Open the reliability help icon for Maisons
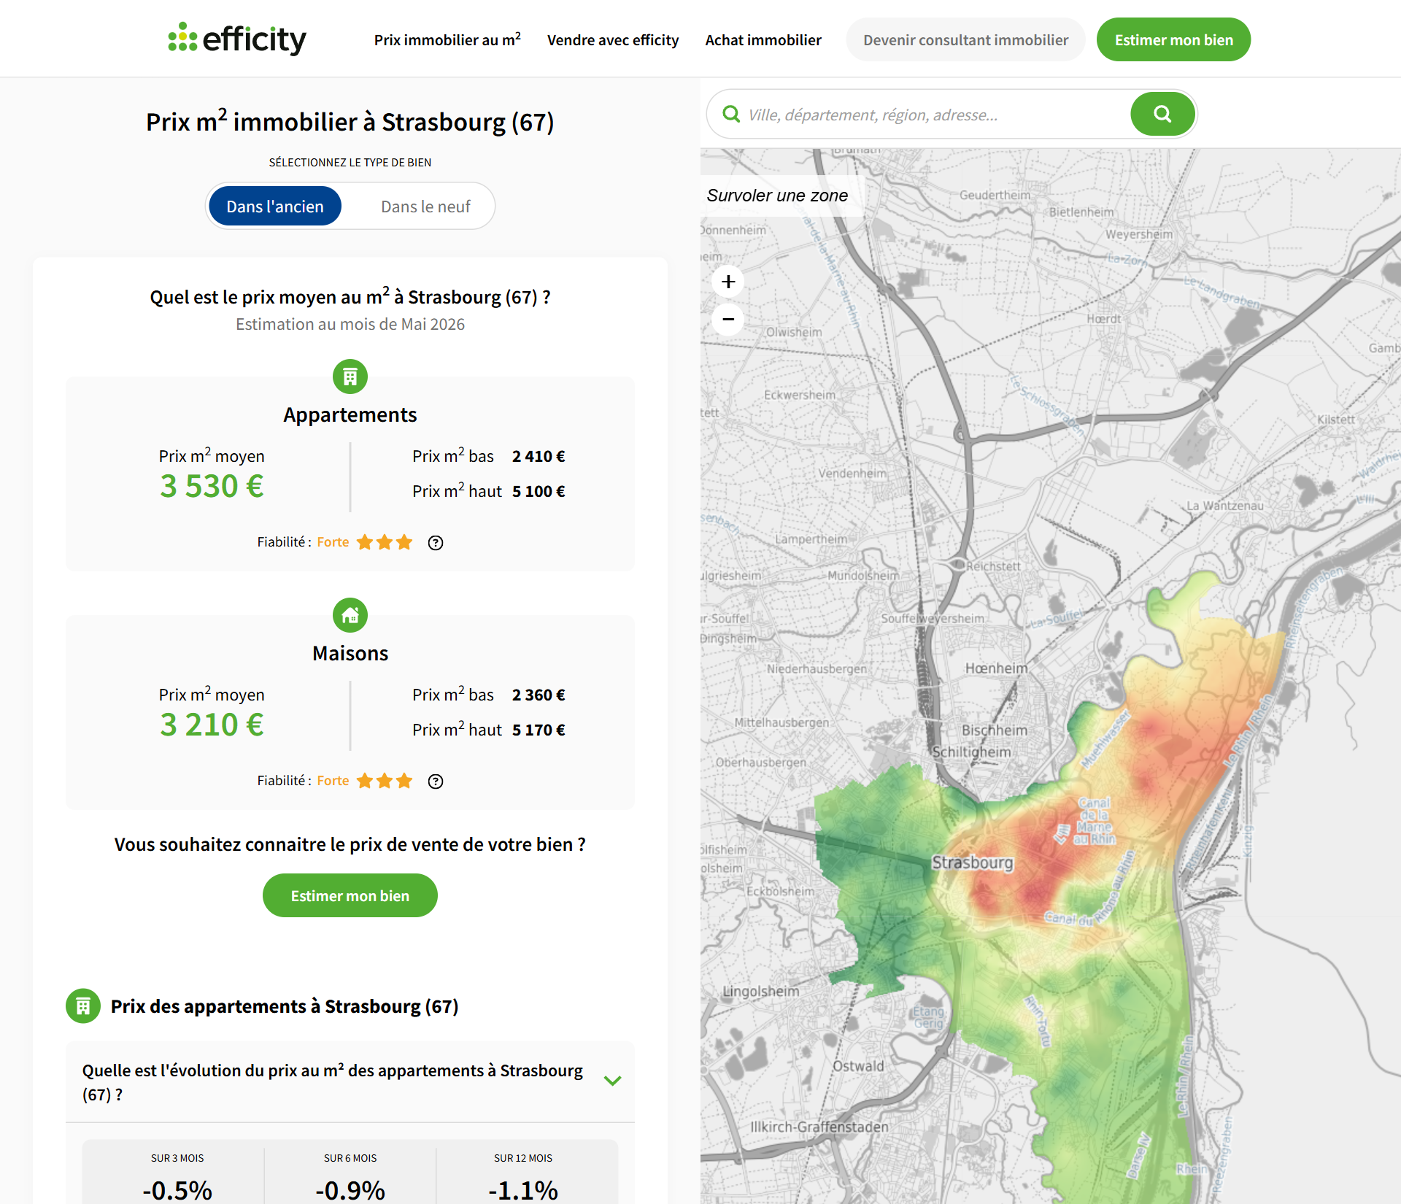The width and height of the screenshot is (1401, 1204). point(436,781)
